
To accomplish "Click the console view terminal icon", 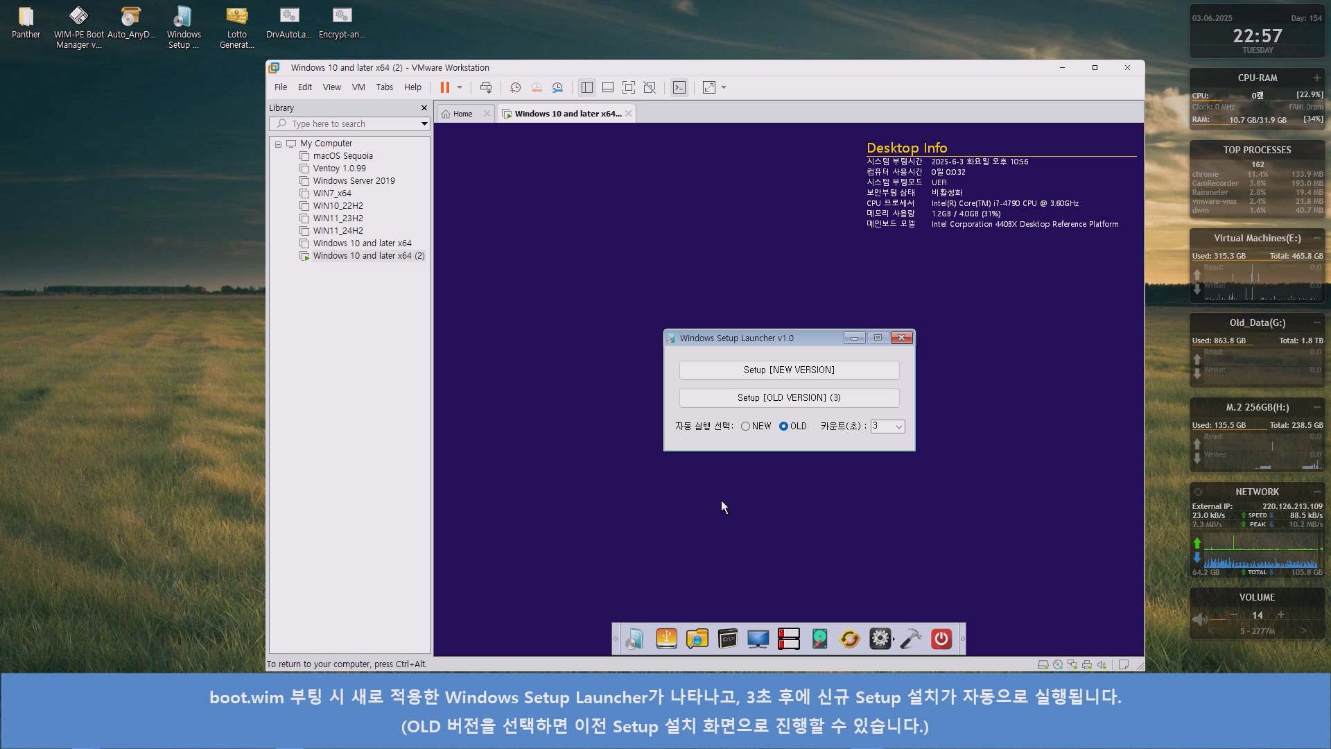I will [x=679, y=87].
